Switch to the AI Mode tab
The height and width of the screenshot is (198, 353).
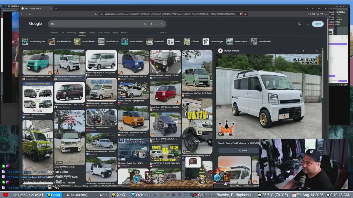[54, 32]
